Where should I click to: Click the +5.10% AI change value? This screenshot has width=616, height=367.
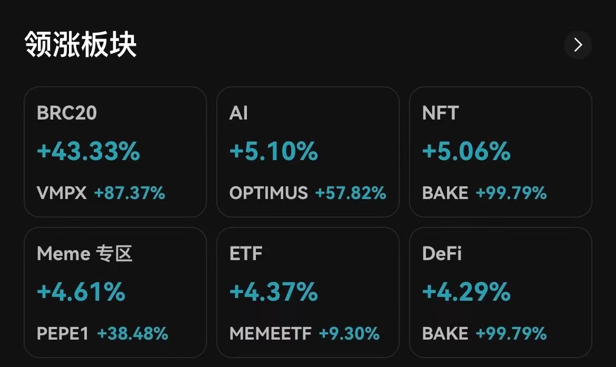[274, 152]
